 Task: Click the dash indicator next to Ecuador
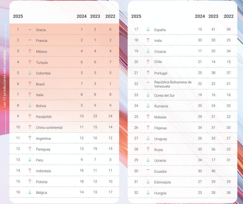tap(148, 170)
